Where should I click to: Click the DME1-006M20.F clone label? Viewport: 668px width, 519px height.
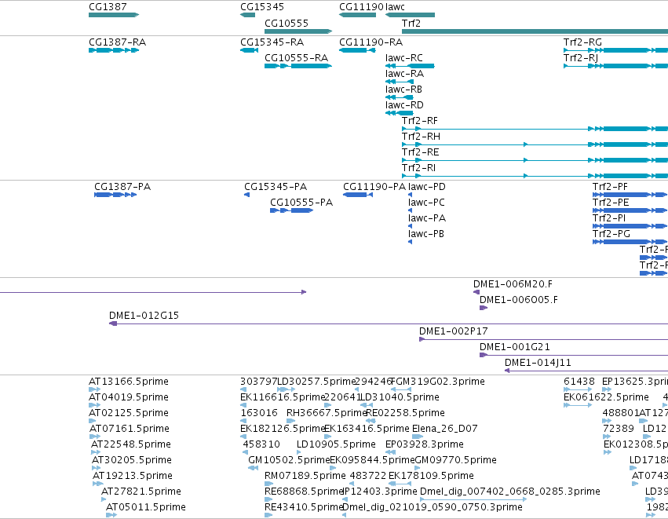[x=513, y=284]
